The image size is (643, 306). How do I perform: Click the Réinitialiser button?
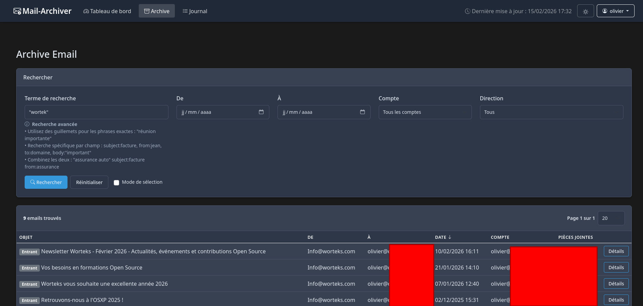point(89,182)
